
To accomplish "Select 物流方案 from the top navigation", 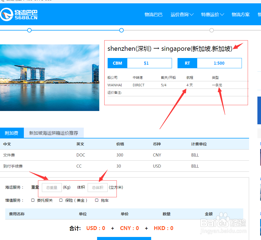I will click(240, 14).
